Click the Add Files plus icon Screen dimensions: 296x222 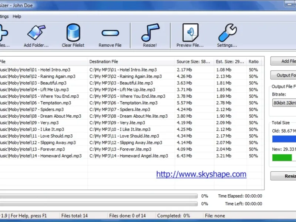tap(3, 33)
